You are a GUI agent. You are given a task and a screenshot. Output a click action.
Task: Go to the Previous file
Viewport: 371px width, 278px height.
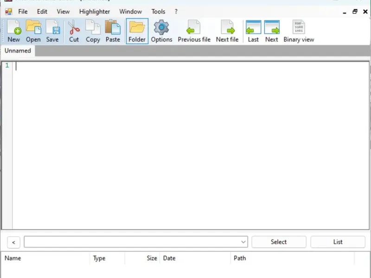pos(194,31)
